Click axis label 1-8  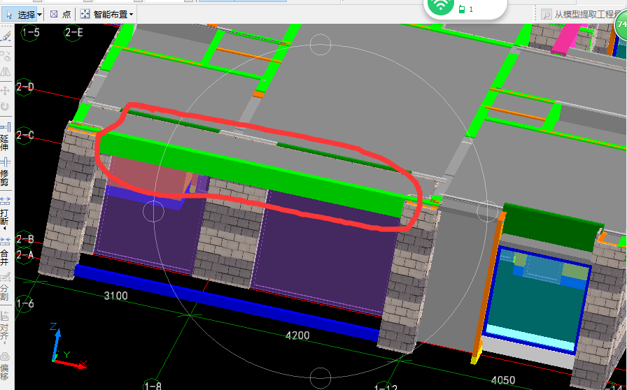pos(153,385)
